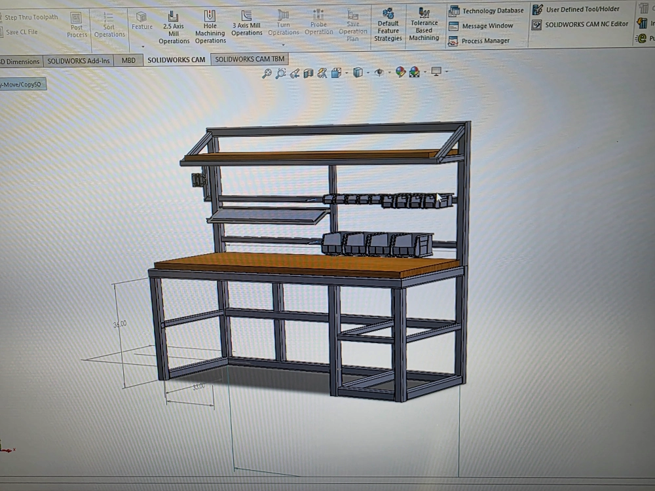The height and width of the screenshot is (491, 655).
Task: Switch to the SOLIDWORKS CAM TBM tab
Action: coord(250,60)
